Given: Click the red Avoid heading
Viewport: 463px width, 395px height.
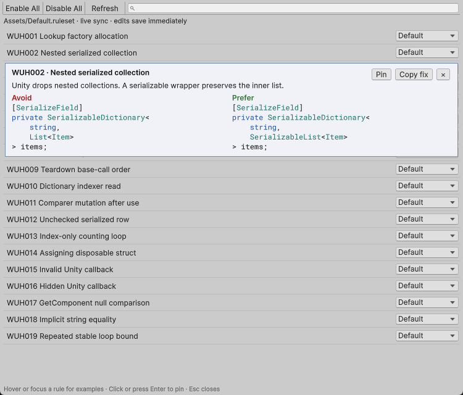Looking at the screenshot, I should pyautogui.click(x=22, y=98).
